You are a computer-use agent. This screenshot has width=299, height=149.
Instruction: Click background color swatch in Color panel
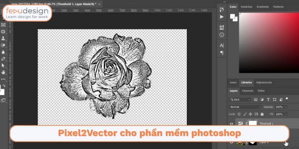(236, 19)
